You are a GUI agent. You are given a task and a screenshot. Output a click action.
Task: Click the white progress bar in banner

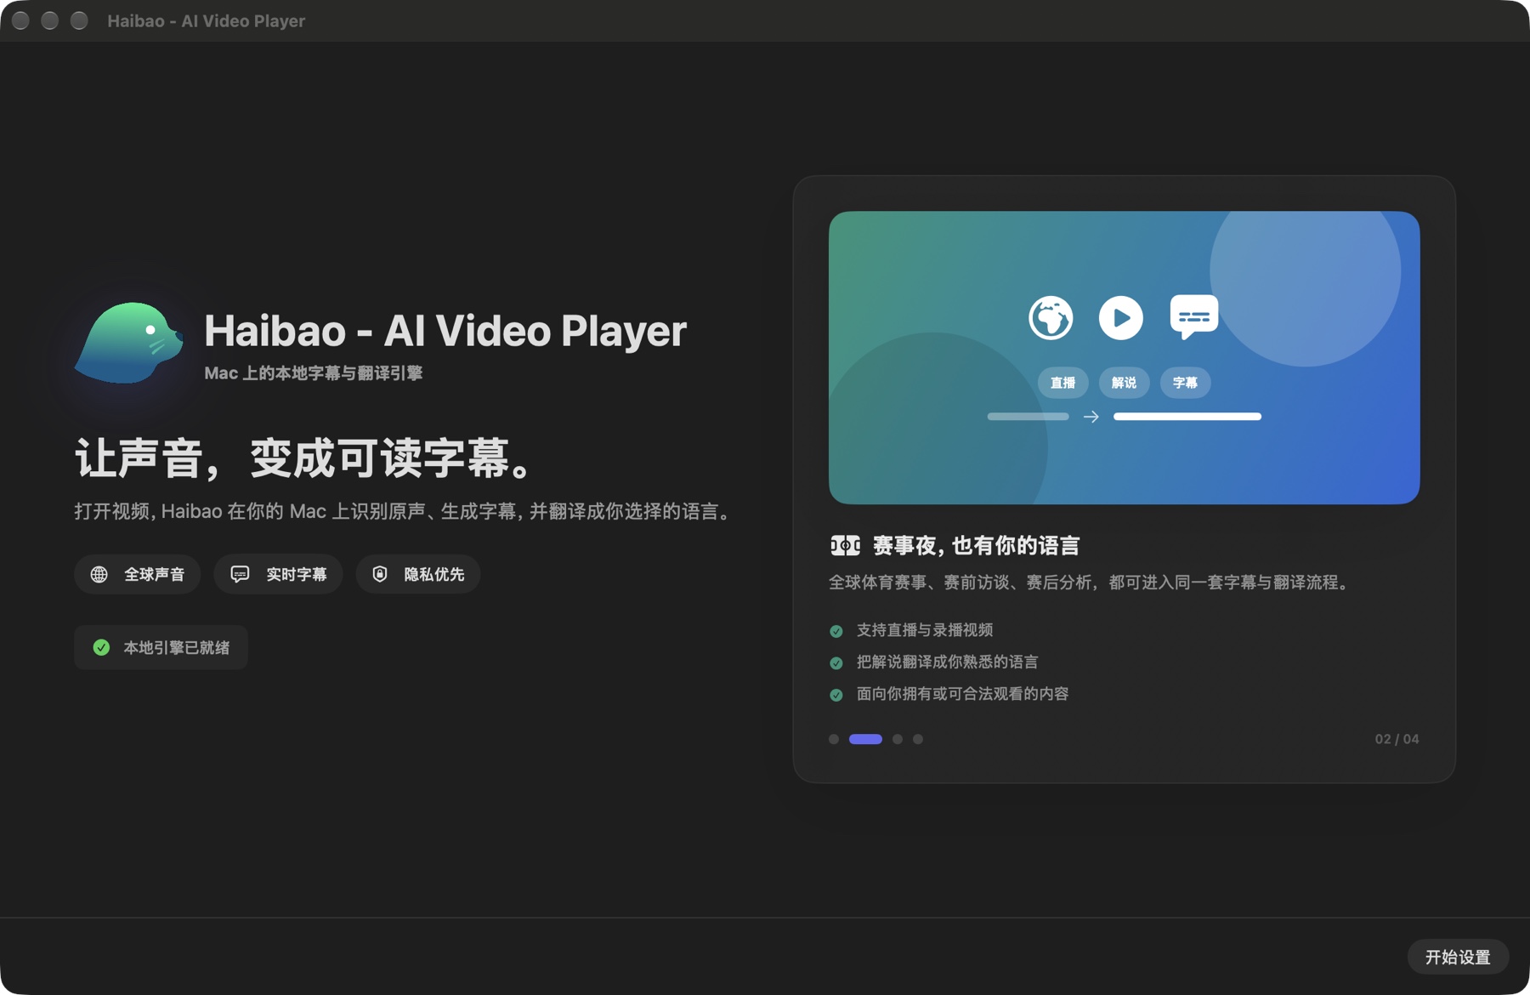[1187, 417]
